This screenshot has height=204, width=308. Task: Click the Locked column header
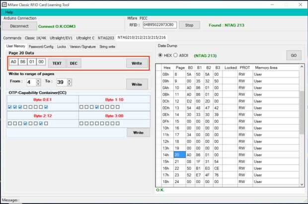click(x=231, y=68)
